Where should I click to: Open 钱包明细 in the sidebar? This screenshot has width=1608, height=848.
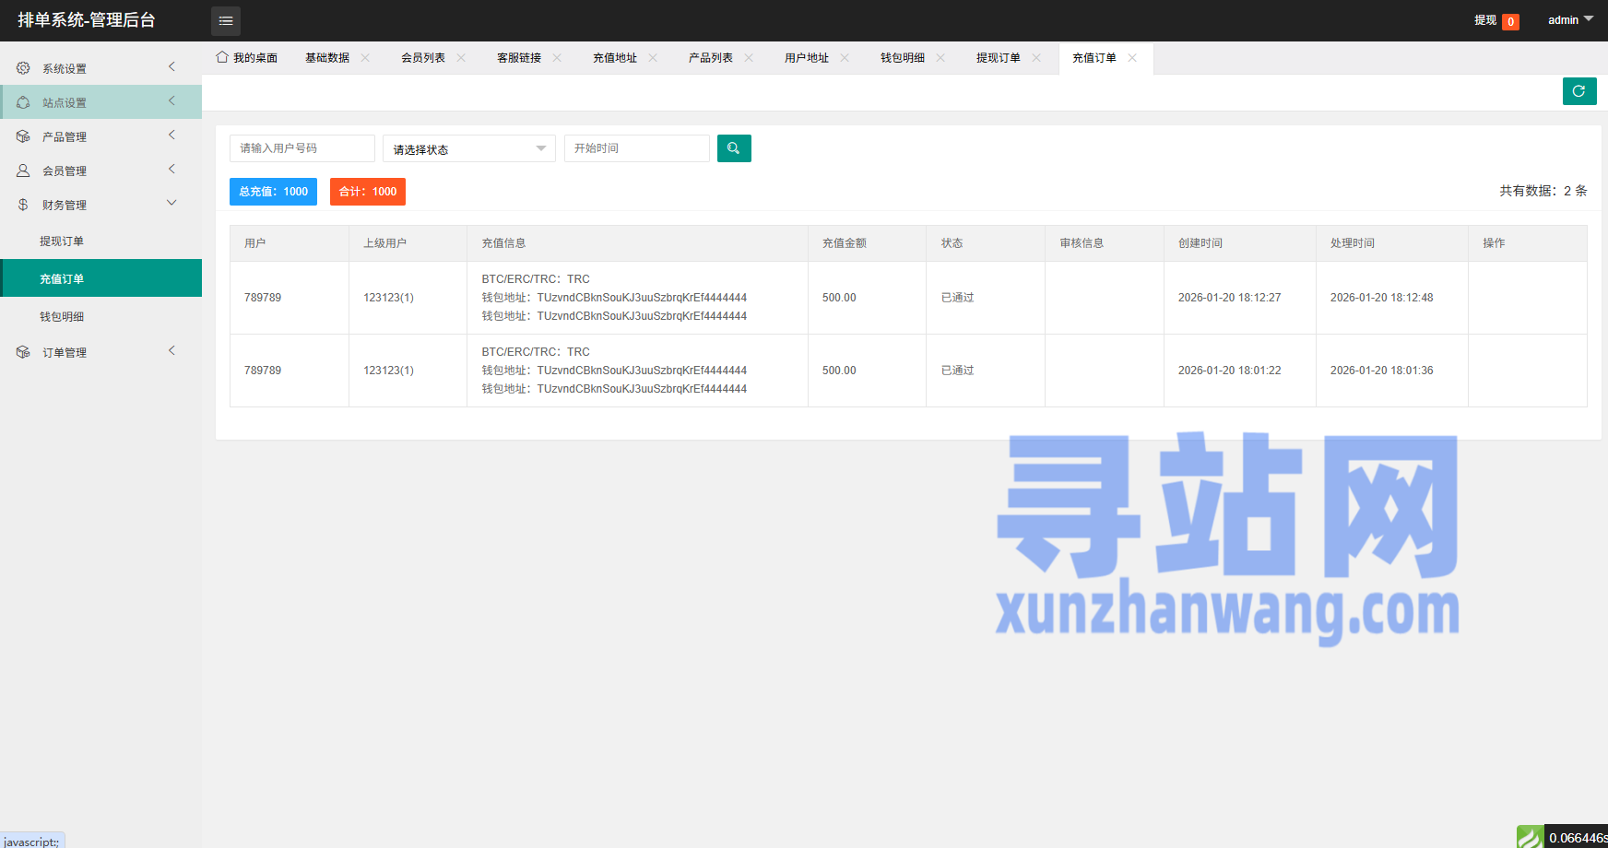(62, 316)
